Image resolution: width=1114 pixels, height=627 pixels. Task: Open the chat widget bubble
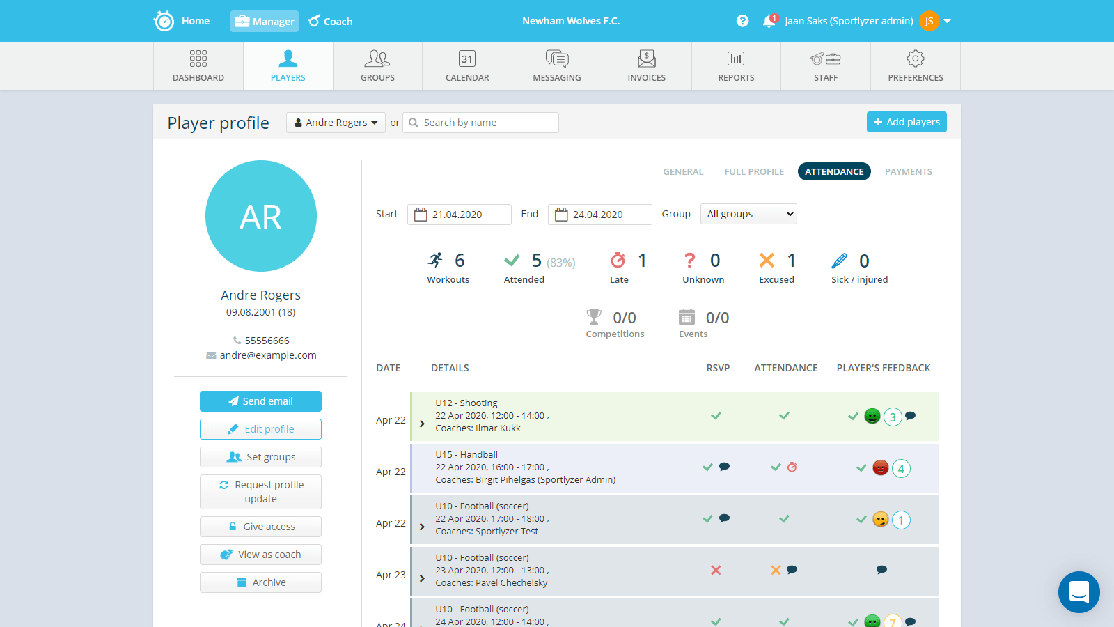1078,592
